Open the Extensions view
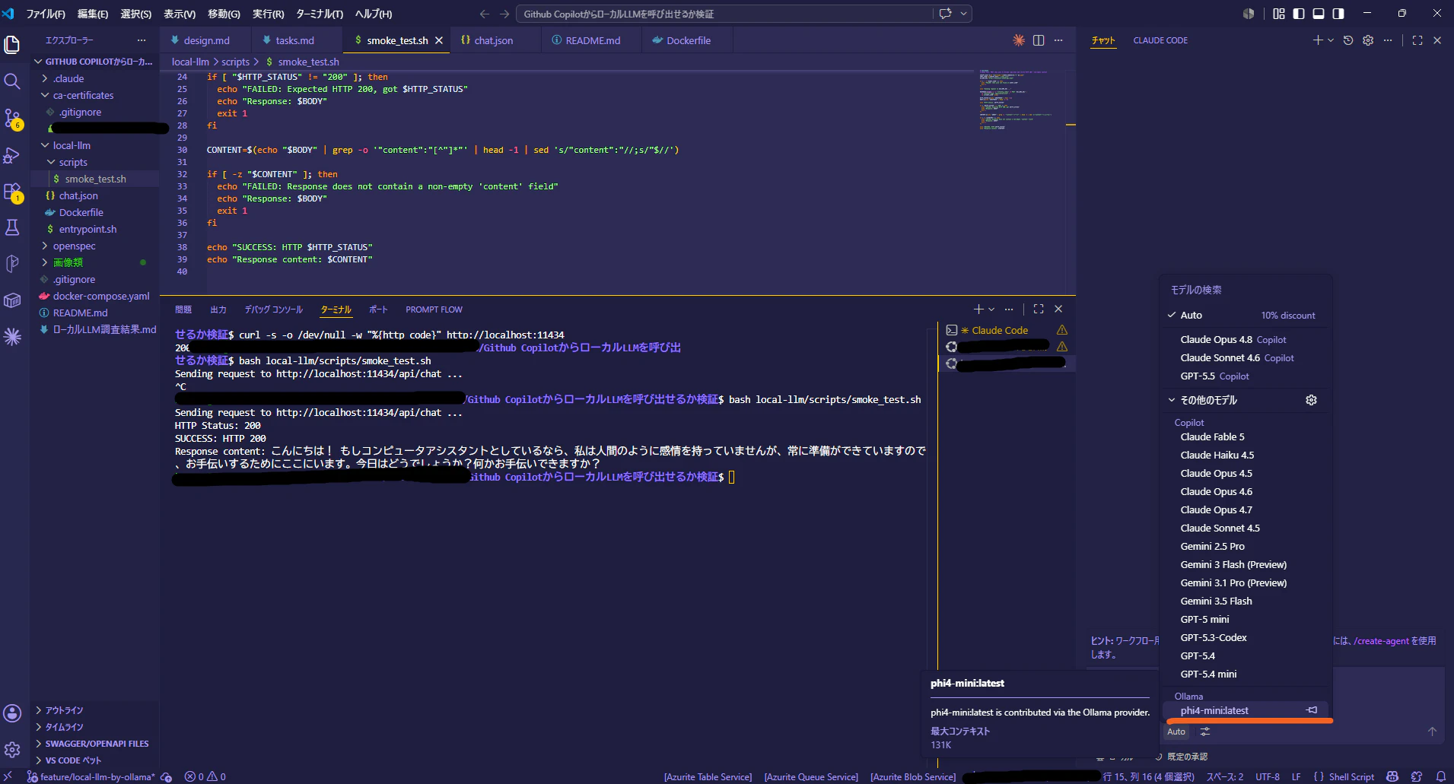Screen dimensions: 1454x784 point(12,192)
